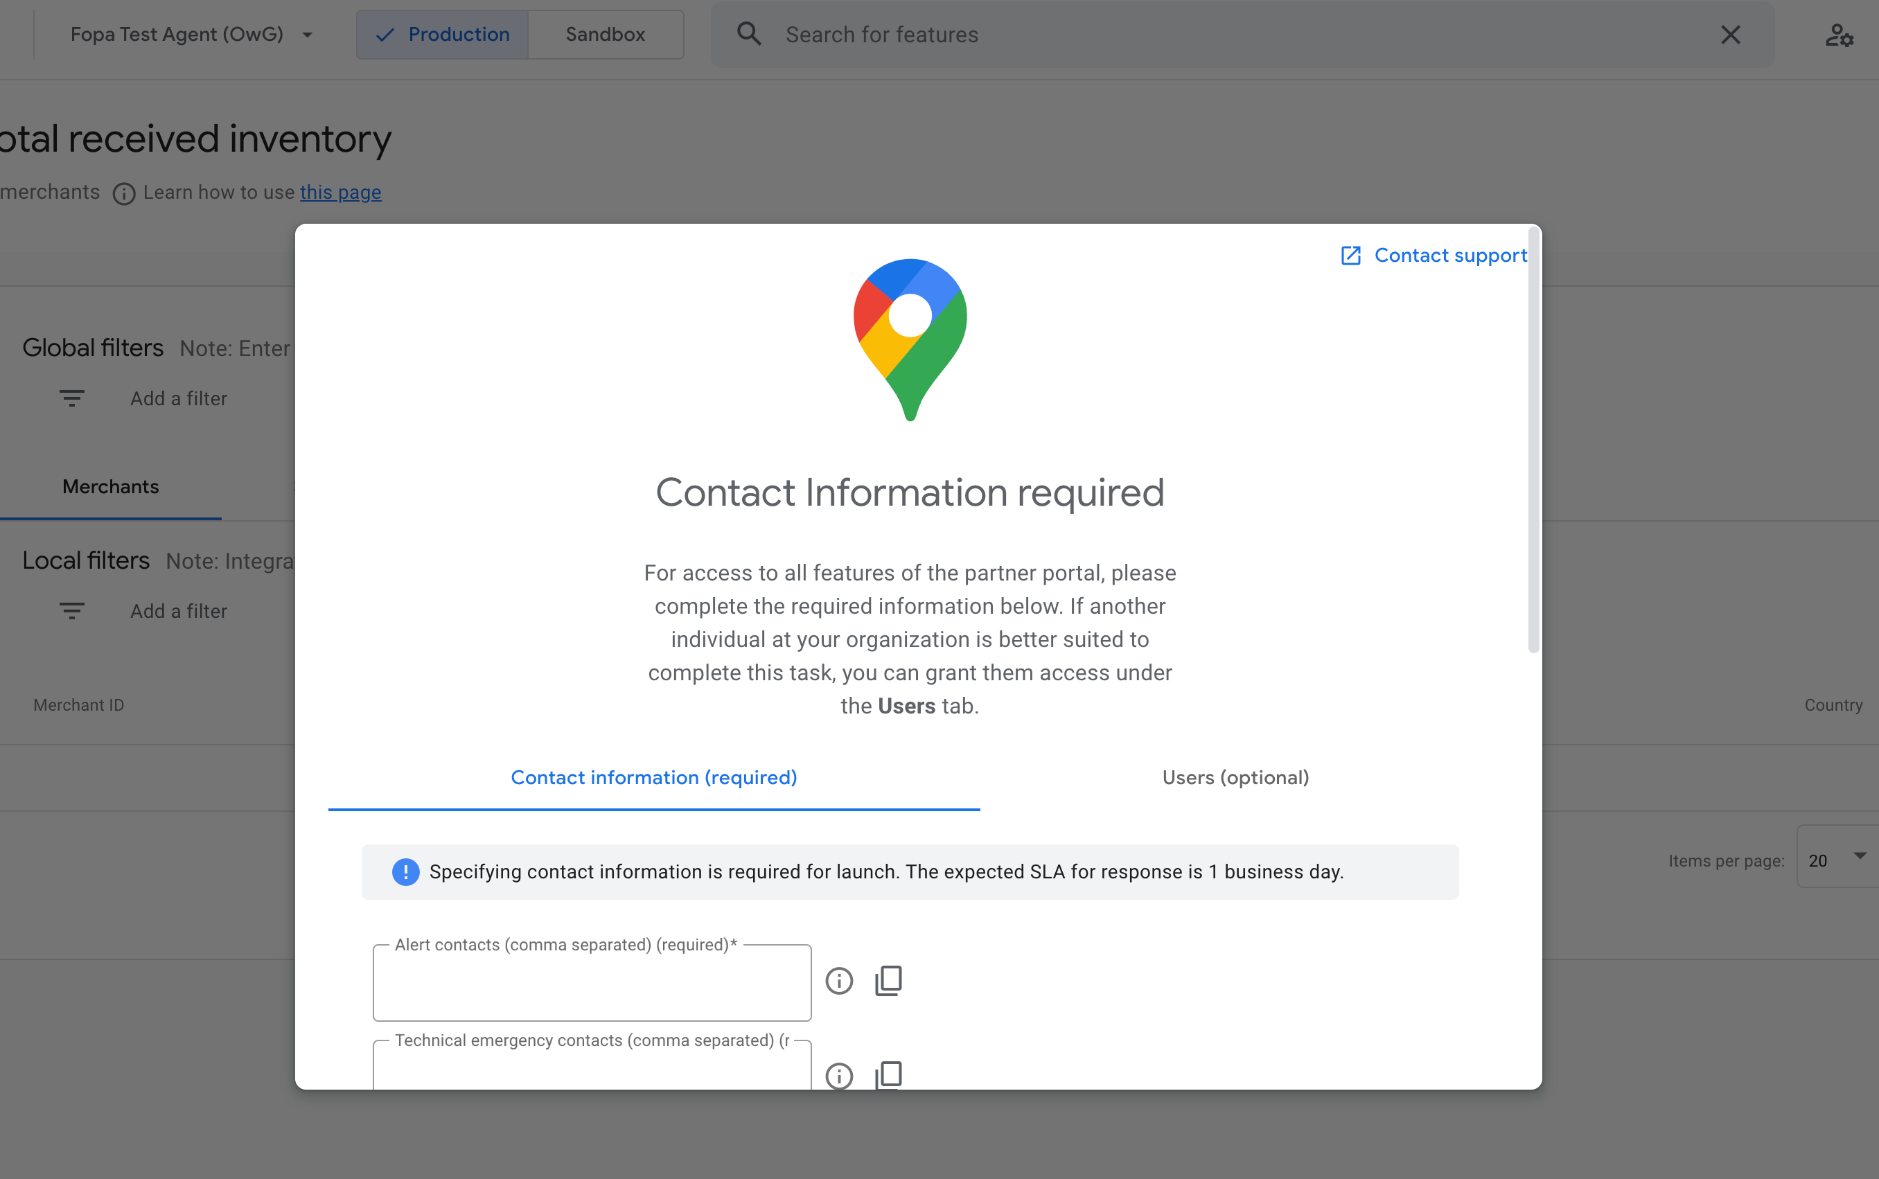Select the Contact information (required) tab
The image size is (1879, 1179).
[653, 777]
